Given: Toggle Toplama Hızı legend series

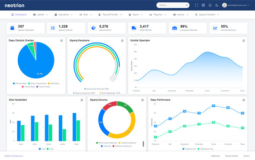Looking at the screenshot, I should [189, 149].
